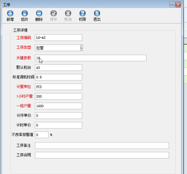The height and width of the screenshot is (174, 187).
Task: Click the 一班产量 field showing 1600
Action: point(59,106)
